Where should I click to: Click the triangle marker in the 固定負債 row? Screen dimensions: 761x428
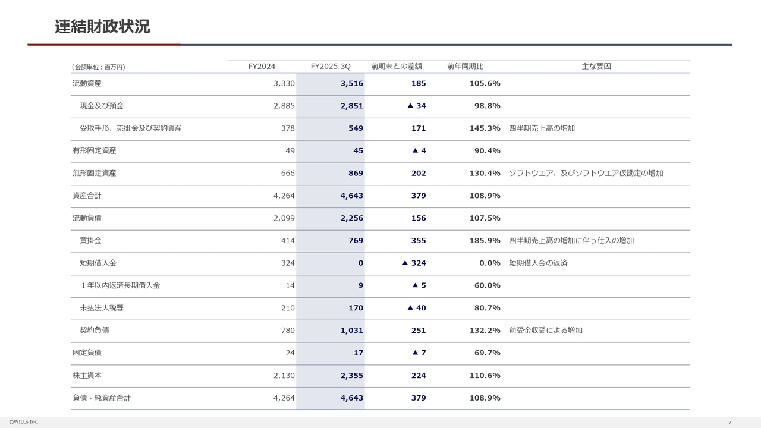415,353
